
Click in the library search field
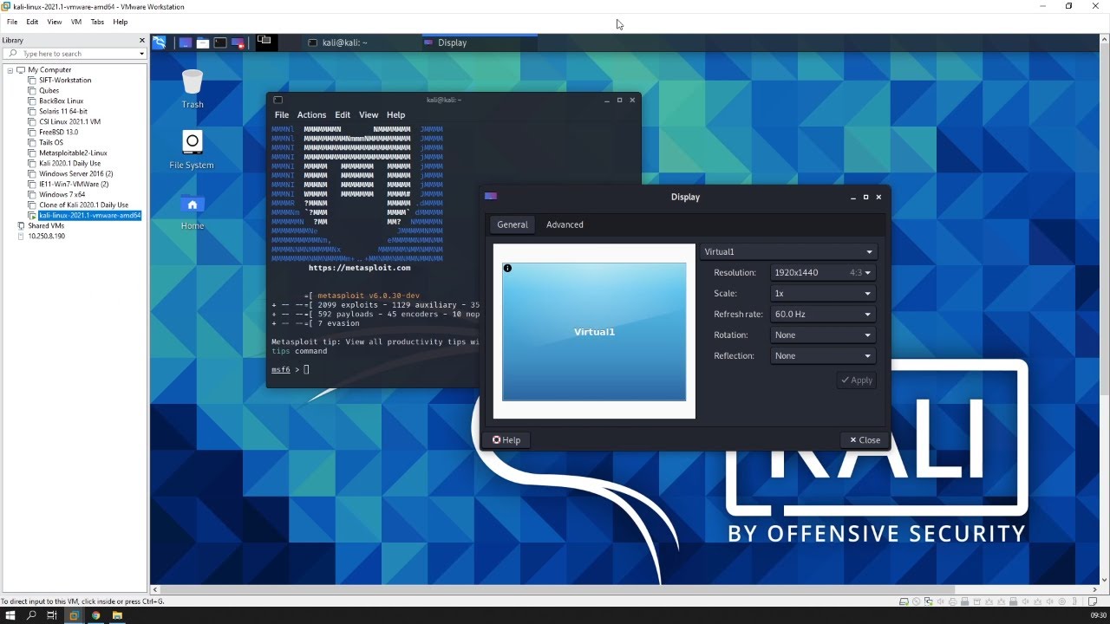click(73, 54)
